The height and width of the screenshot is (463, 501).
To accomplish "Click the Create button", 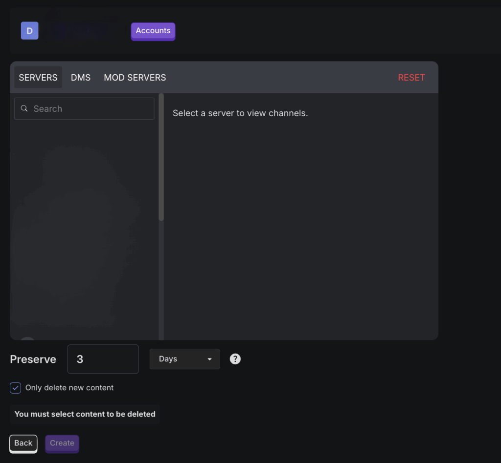I will [62, 443].
